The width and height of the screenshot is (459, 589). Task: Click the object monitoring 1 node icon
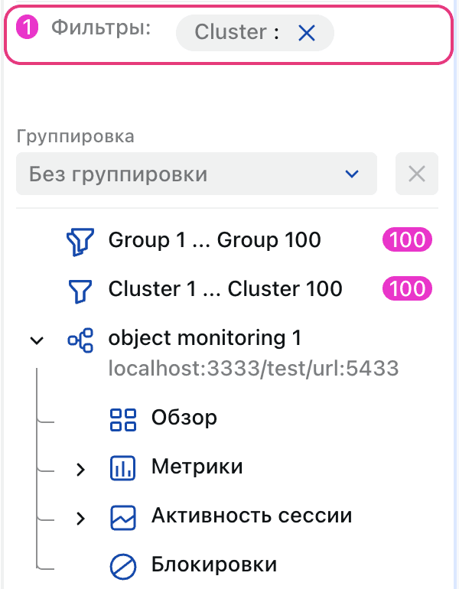pos(80,339)
